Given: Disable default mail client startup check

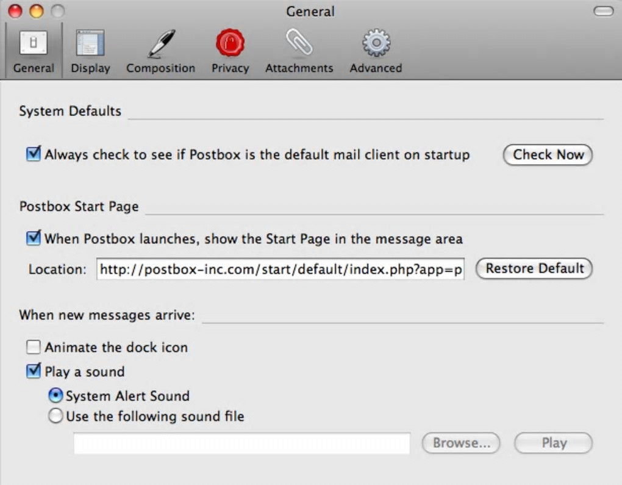Looking at the screenshot, I should click(34, 154).
